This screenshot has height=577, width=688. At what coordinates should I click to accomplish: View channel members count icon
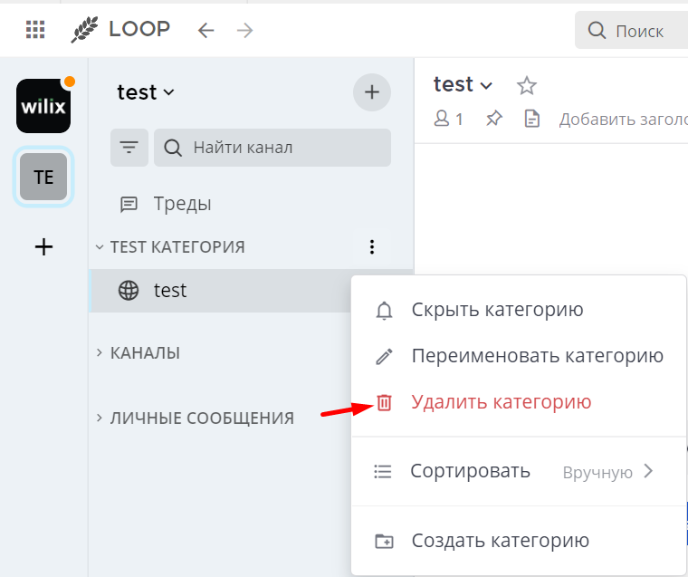pos(448,119)
